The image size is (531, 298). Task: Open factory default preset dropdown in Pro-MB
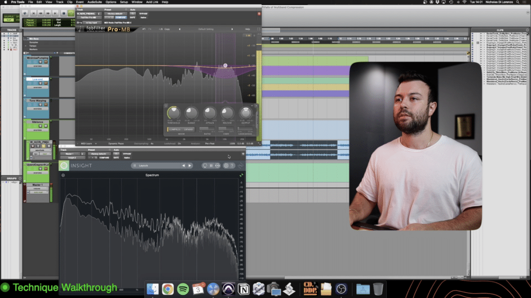pyautogui.click(x=115, y=13)
